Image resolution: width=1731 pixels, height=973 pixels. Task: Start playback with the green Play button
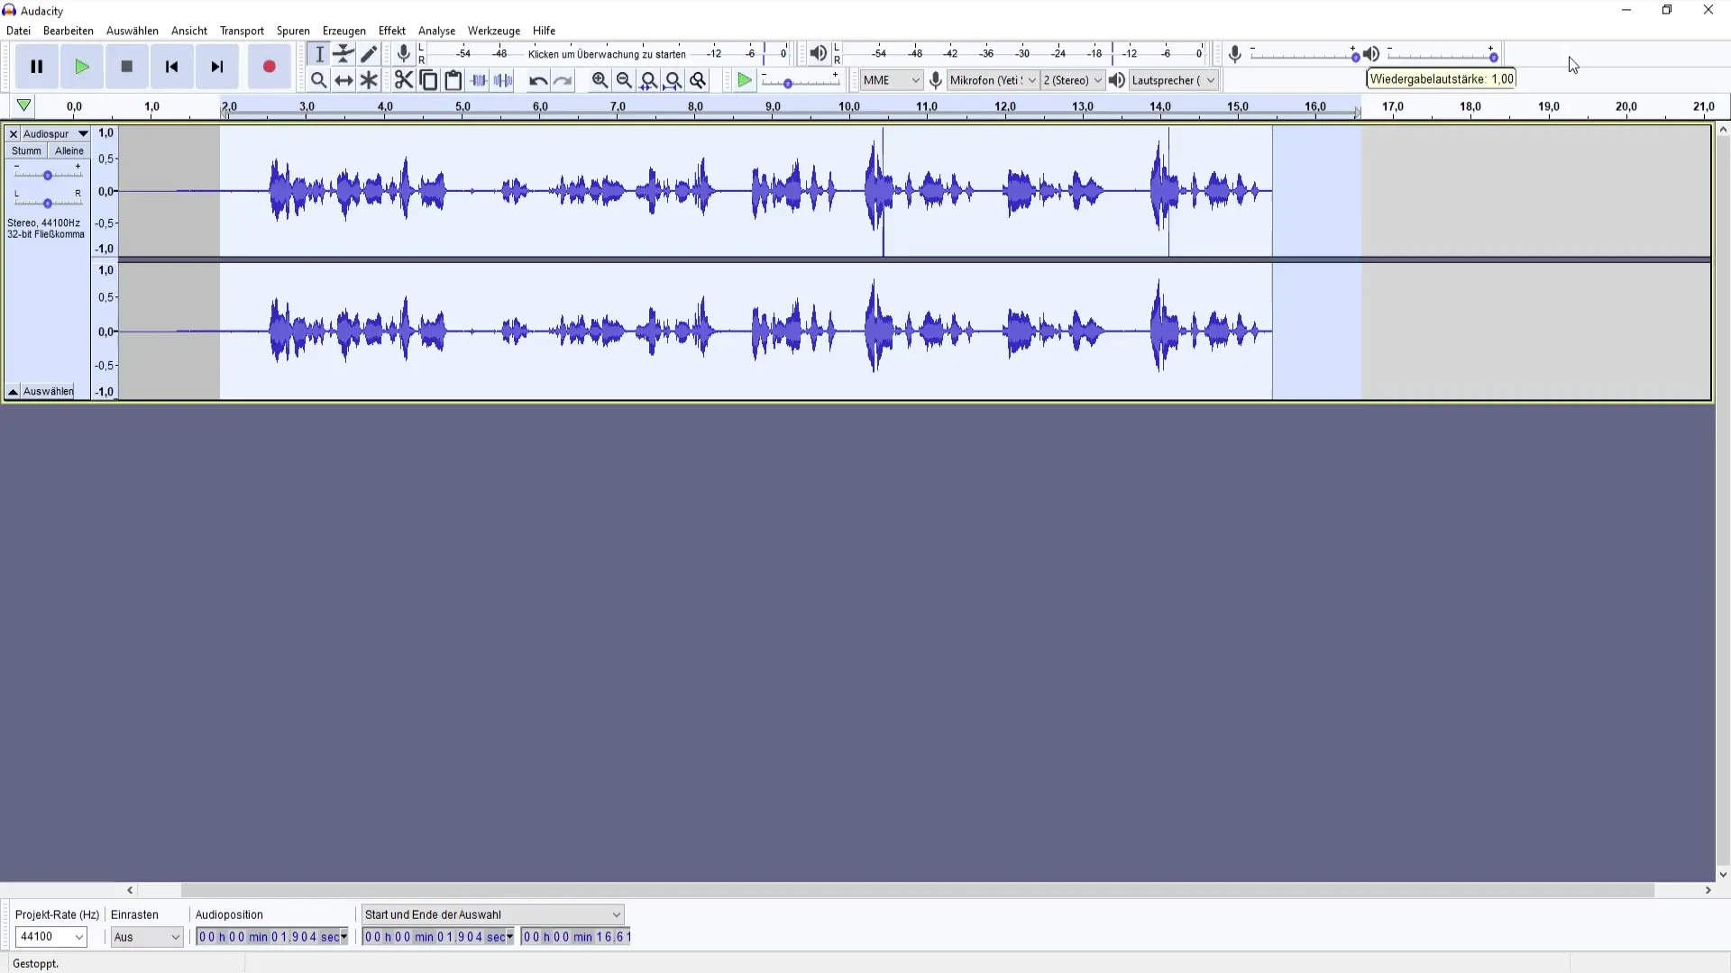tap(82, 67)
